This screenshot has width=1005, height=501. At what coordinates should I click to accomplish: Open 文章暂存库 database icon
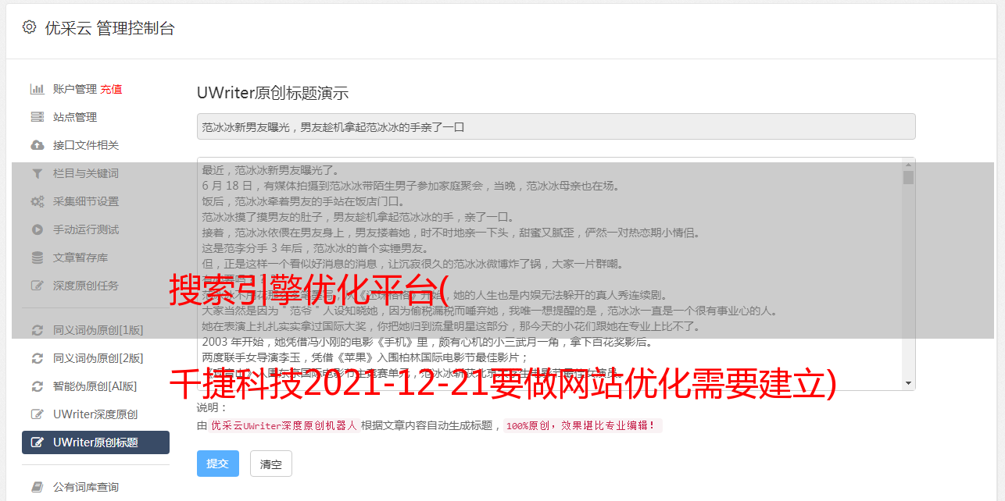(x=37, y=258)
